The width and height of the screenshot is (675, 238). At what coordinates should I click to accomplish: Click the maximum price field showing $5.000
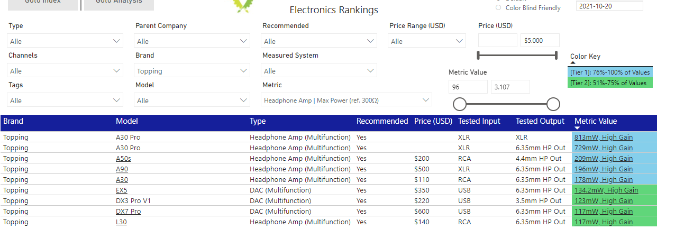point(540,41)
